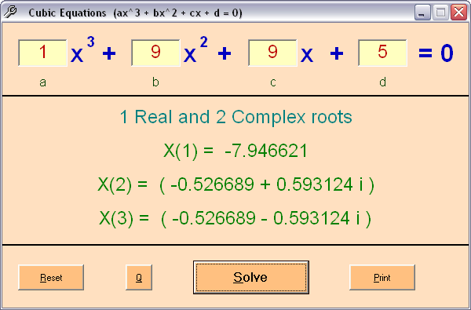Click the label 'c' below the third field
471x310 pixels.
click(272, 82)
